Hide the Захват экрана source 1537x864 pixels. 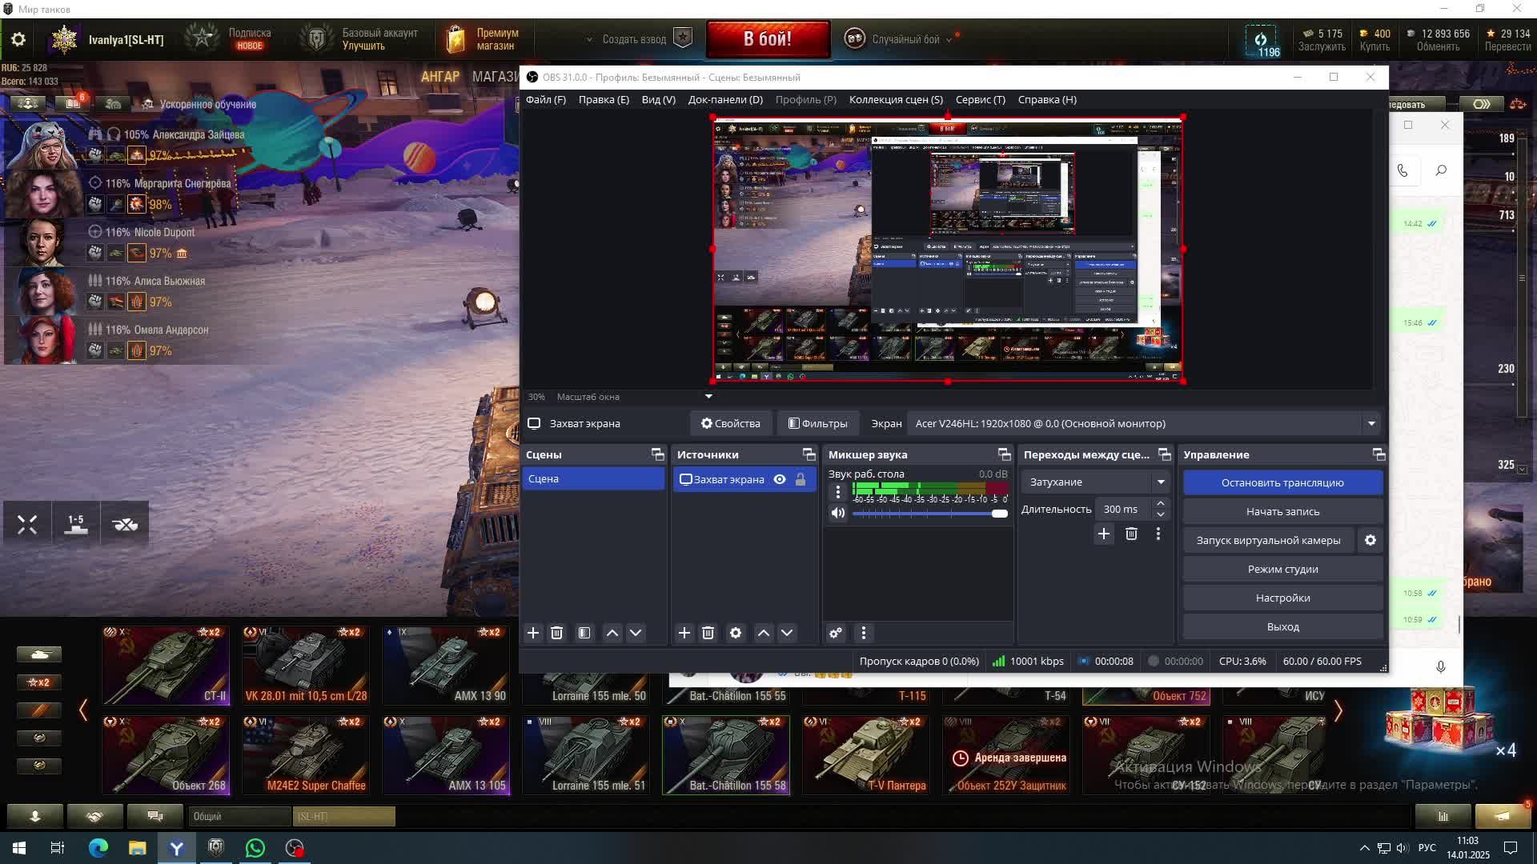(x=780, y=479)
